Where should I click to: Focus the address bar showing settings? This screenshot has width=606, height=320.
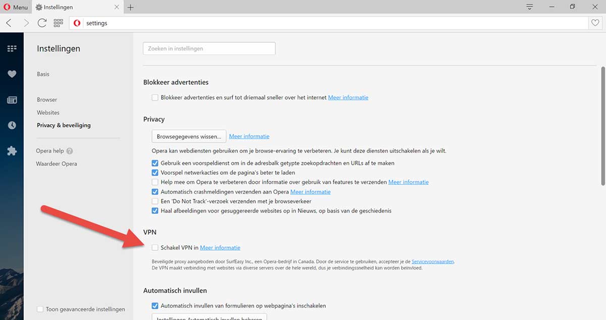(x=329, y=23)
